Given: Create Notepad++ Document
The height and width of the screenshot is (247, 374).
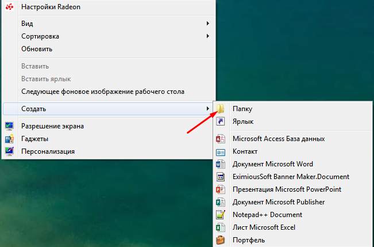Looking at the screenshot, I should [293, 215].
